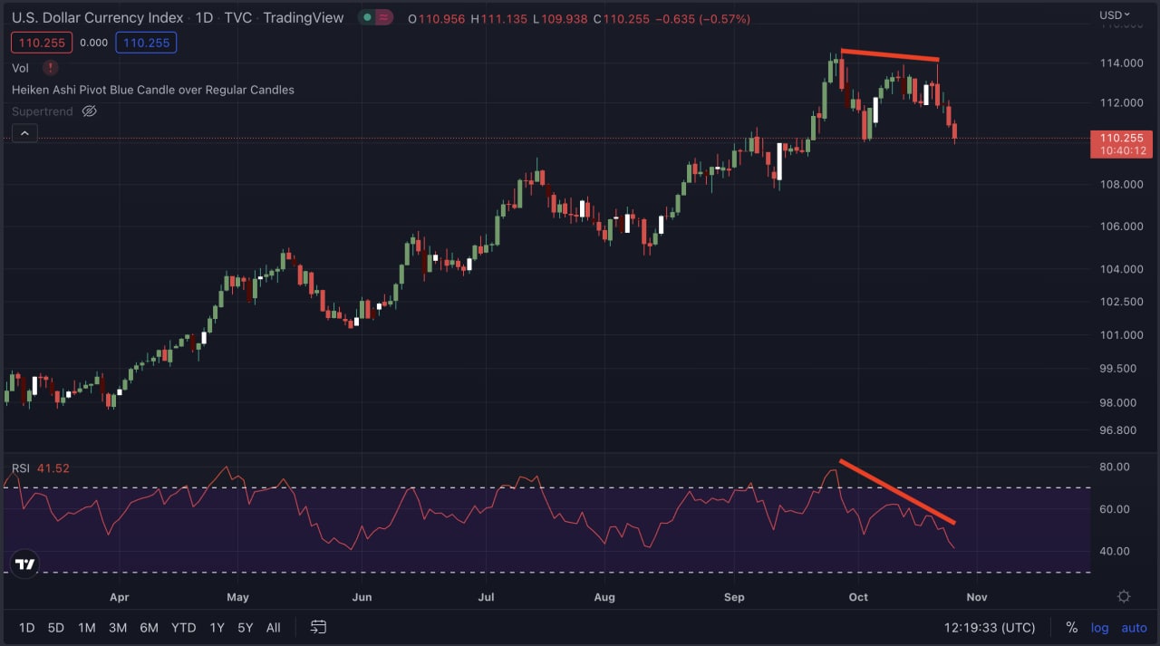Select the Supertrend indicator name

pyautogui.click(x=43, y=111)
